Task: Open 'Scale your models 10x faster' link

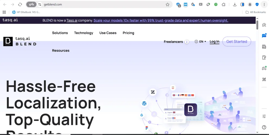Action: (x=161, y=20)
